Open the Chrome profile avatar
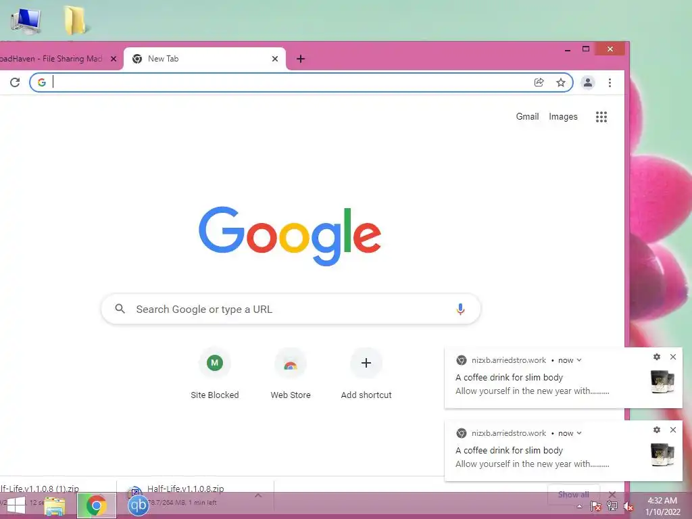692x519 pixels. (588, 82)
